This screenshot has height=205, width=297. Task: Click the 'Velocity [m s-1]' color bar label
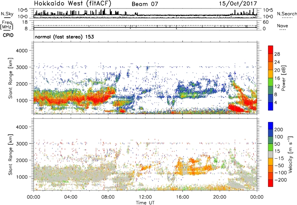click(x=290, y=154)
